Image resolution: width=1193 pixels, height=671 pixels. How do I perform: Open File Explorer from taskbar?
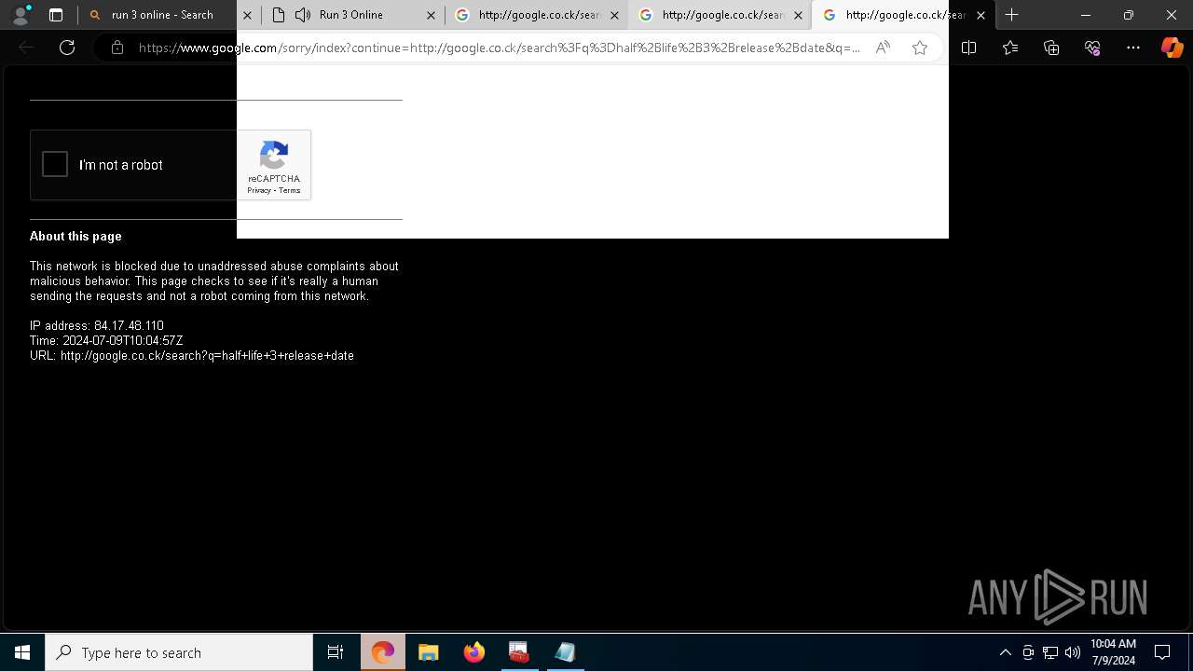pos(428,652)
